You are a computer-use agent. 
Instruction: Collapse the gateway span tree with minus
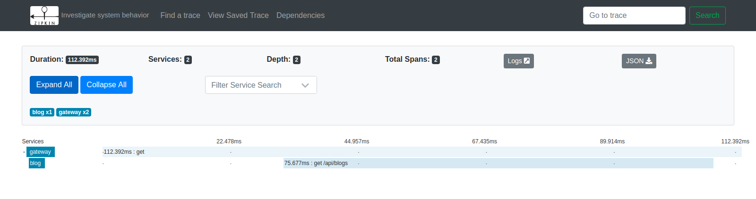(24, 152)
